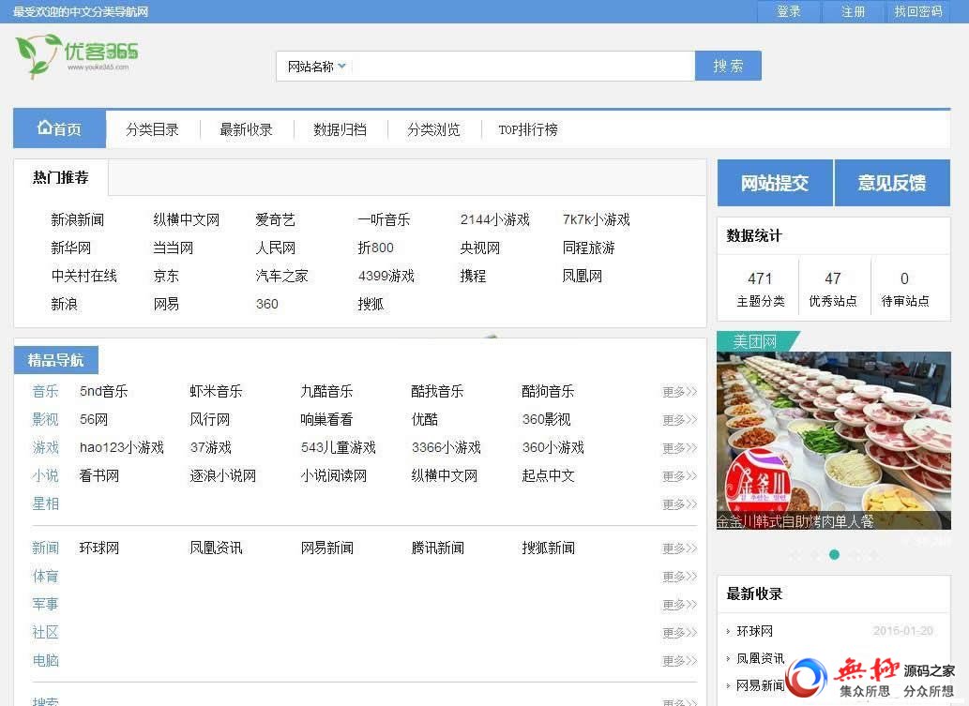Expand 更多>> in the 音乐 row
Screen dimensions: 969x706
coord(679,392)
